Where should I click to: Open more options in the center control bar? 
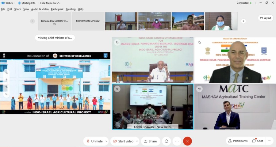point(177,141)
